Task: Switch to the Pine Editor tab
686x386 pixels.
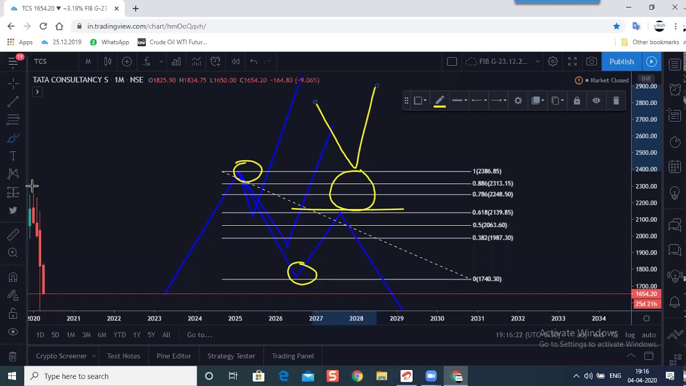Action: coord(174,356)
